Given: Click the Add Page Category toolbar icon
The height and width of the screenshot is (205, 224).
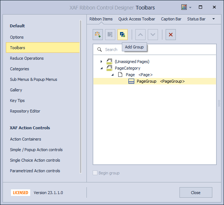Looking at the screenshot, I should (98, 35).
